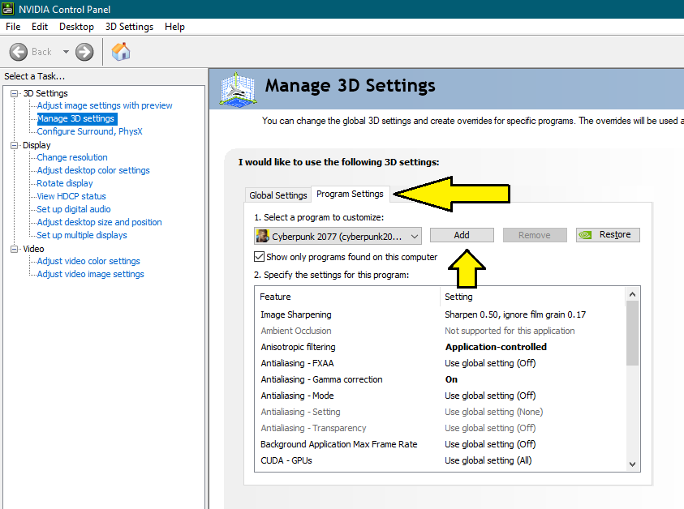
Task: Collapse the Video tree node
Action: pyautogui.click(x=15, y=249)
